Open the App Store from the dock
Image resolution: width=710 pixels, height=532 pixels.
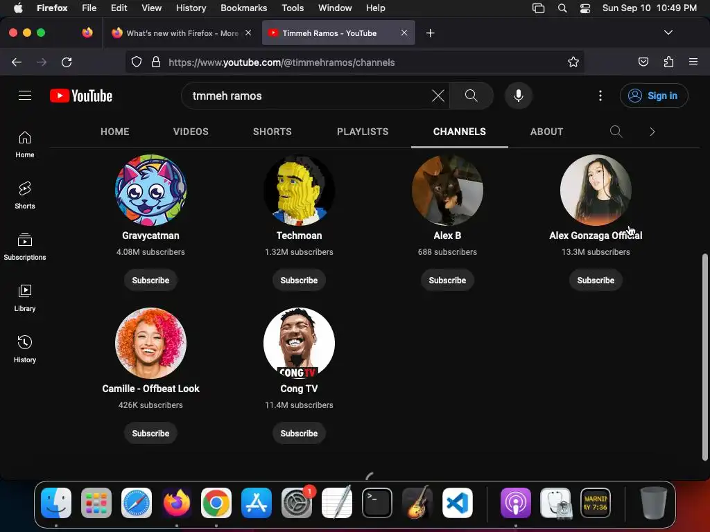257,503
